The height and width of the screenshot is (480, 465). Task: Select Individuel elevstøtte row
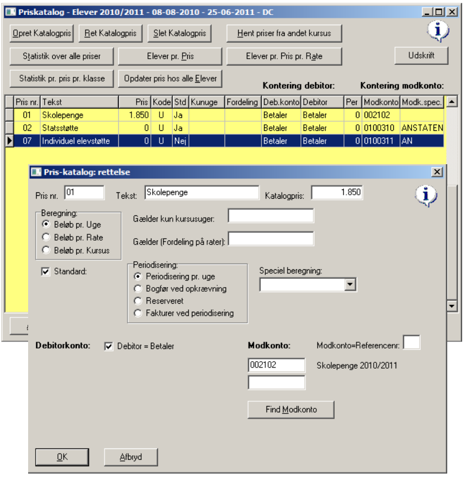click(224, 141)
